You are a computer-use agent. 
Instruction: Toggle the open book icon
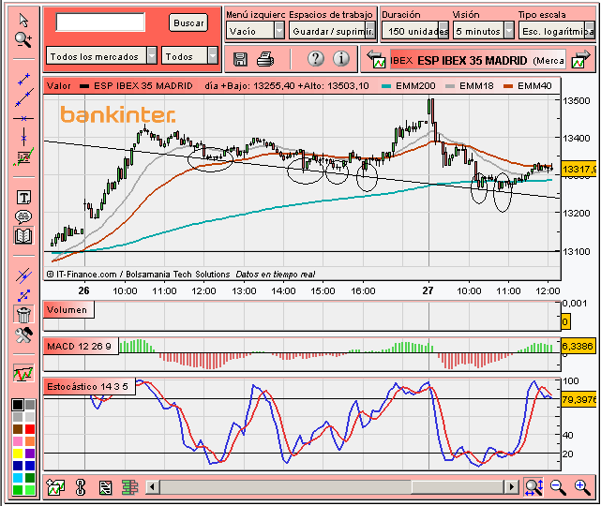23,236
